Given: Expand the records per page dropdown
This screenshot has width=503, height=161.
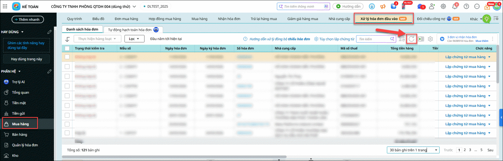Looking at the screenshot, I should coord(413,150).
